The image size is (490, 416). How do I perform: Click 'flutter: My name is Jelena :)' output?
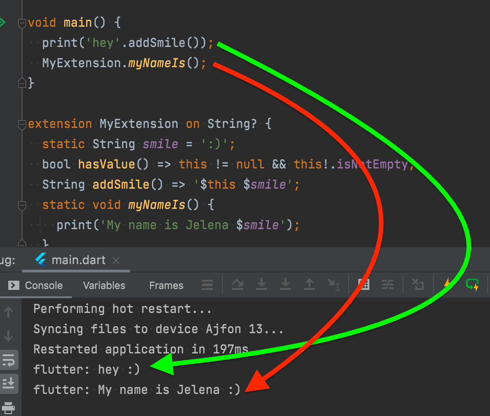pyautogui.click(x=137, y=390)
